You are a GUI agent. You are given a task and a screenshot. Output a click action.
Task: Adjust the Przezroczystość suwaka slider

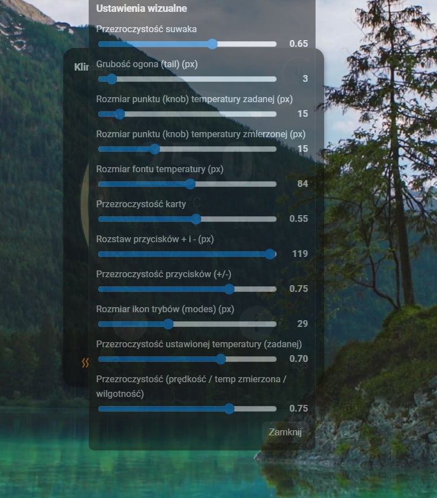[187, 44]
